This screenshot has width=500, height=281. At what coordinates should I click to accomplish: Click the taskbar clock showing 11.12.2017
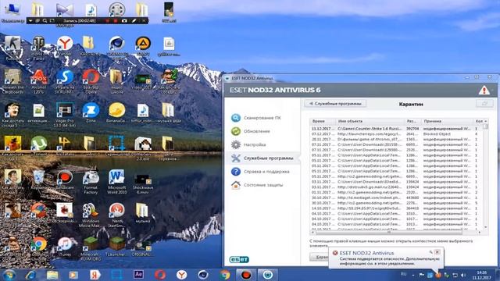pos(482,275)
